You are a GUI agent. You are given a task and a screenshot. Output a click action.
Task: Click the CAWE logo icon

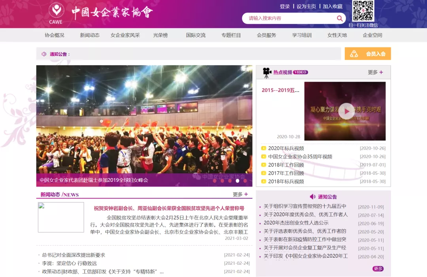click(x=56, y=13)
